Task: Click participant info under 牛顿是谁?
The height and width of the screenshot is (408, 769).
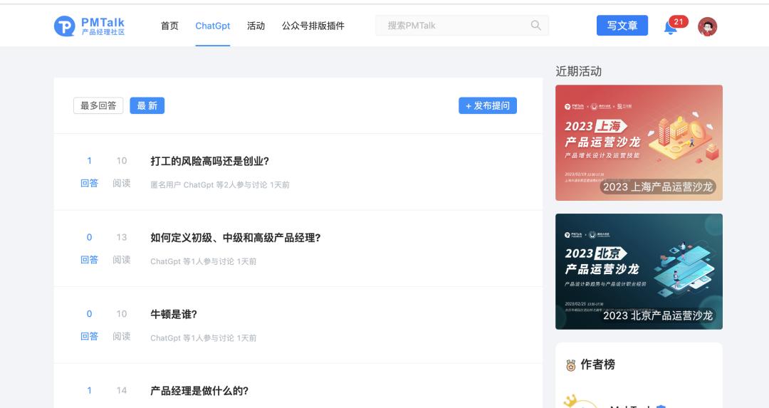Action: (x=203, y=338)
